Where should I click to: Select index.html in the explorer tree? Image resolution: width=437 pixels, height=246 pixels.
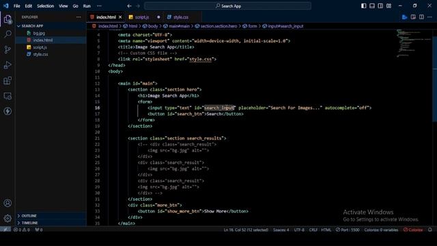pos(51,40)
